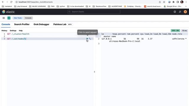The height and width of the screenshot is (106, 189).
Task: Click the browser address bar URL
Action: [35, 2]
